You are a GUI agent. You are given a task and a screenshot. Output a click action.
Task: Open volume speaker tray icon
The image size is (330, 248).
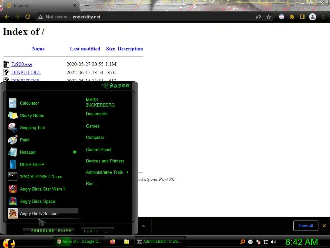(273, 242)
